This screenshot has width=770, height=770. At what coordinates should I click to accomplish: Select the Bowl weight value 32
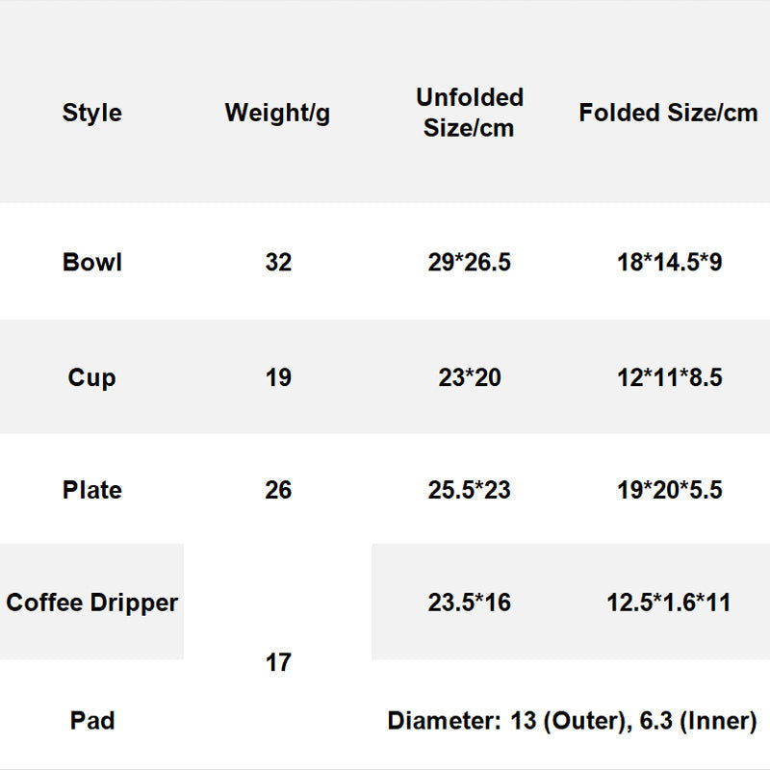278,262
